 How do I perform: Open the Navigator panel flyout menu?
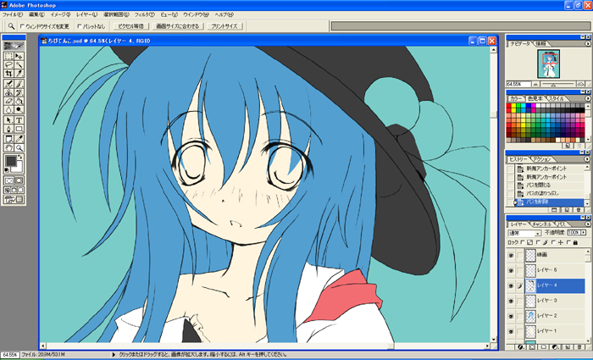click(x=587, y=43)
